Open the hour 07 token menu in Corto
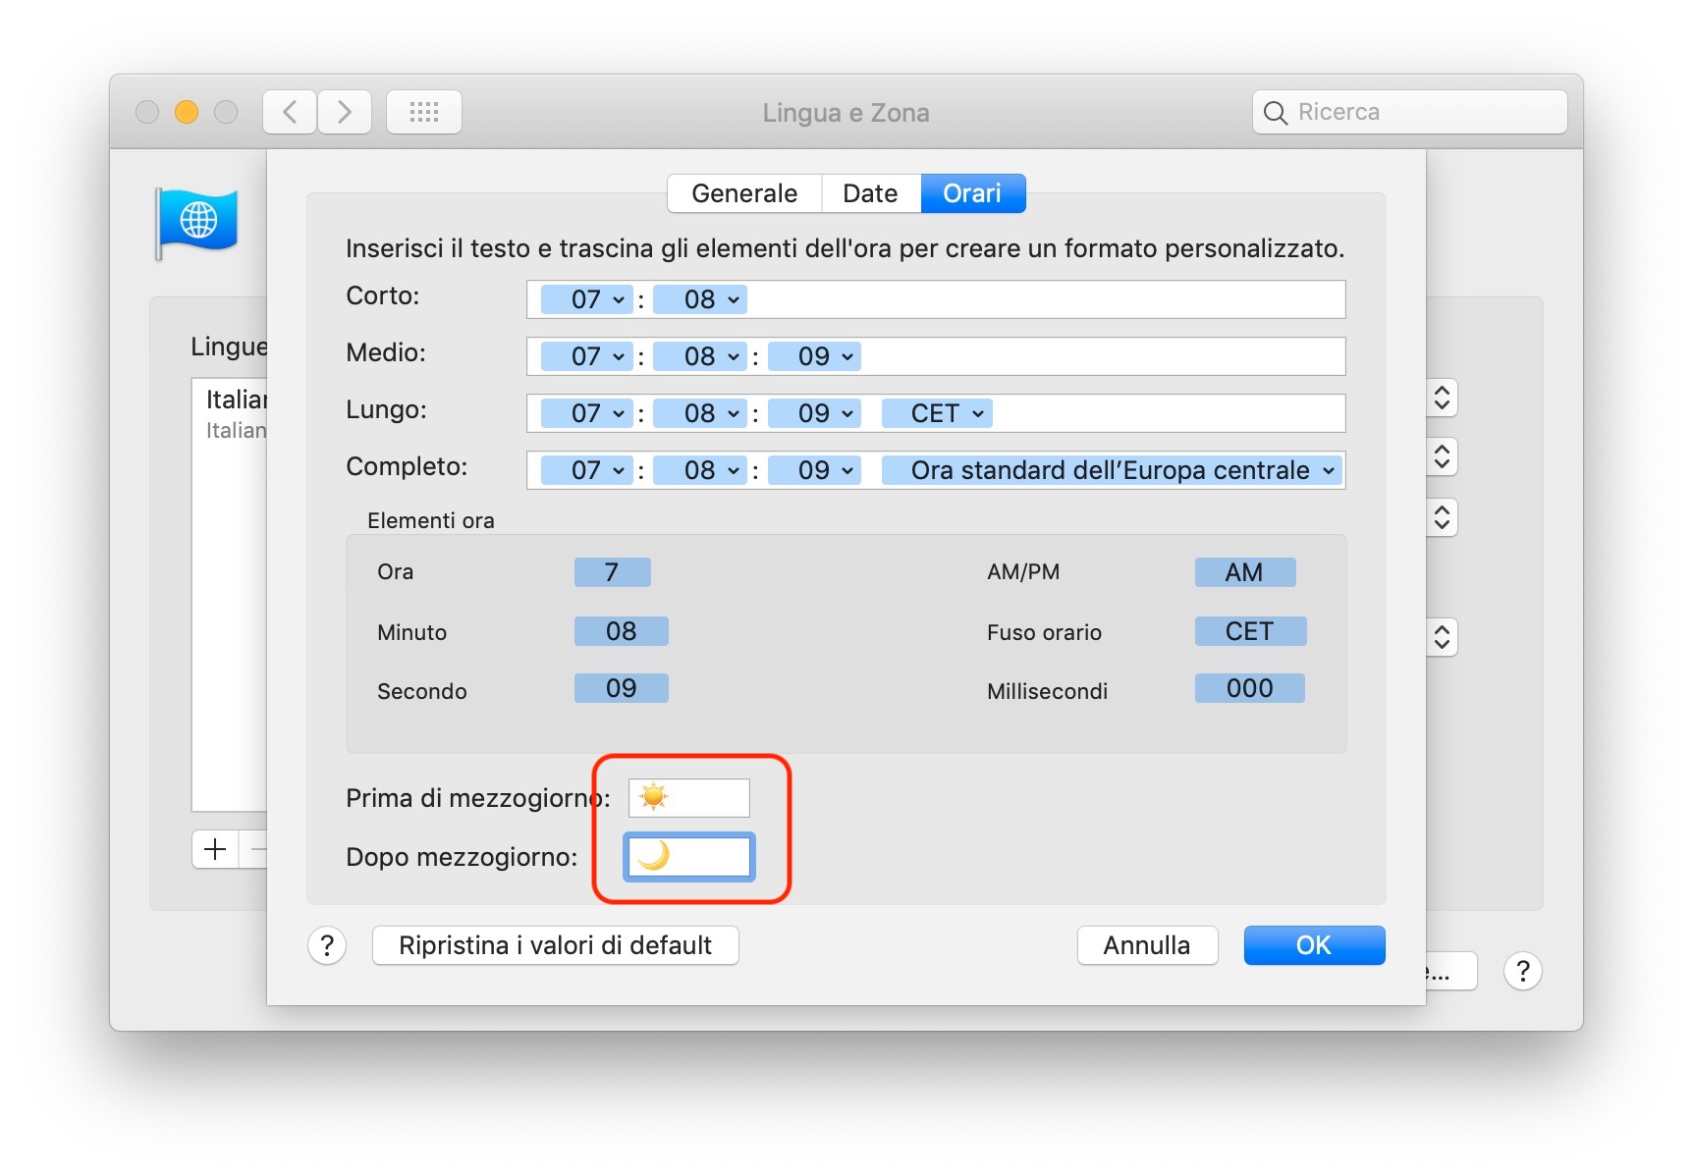 point(587,299)
